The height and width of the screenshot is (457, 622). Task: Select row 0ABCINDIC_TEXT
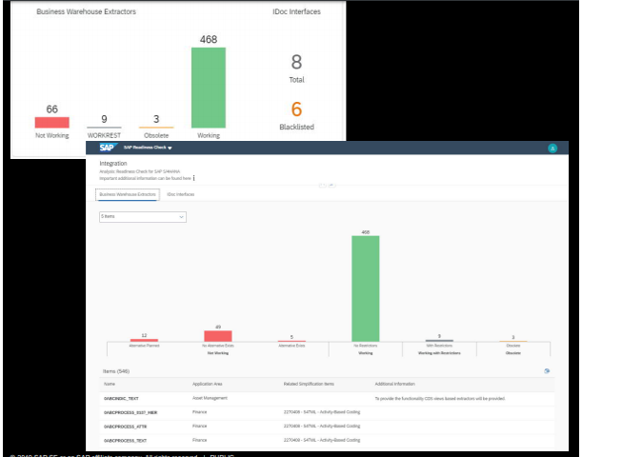(x=327, y=398)
